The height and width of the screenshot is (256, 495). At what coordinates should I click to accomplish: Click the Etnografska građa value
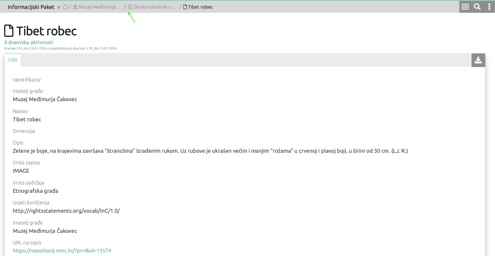click(x=35, y=191)
